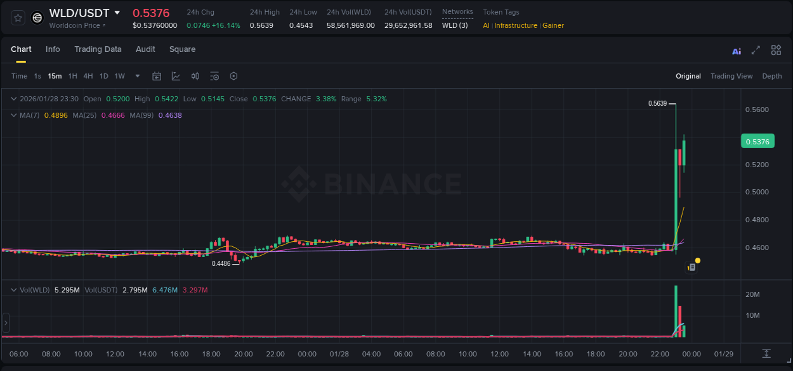Image resolution: width=793 pixels, height=371 pixels.
Task: Open the date range picker calendar icon
Action: coord(157,76)
